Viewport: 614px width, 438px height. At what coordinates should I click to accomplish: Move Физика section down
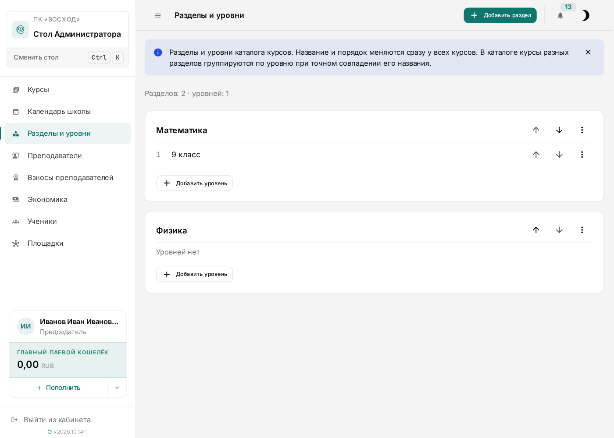pyautogui.click(x=559, y=230)
